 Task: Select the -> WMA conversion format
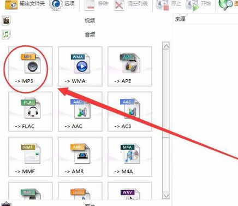pyautogui.click(x=80, y=66)
